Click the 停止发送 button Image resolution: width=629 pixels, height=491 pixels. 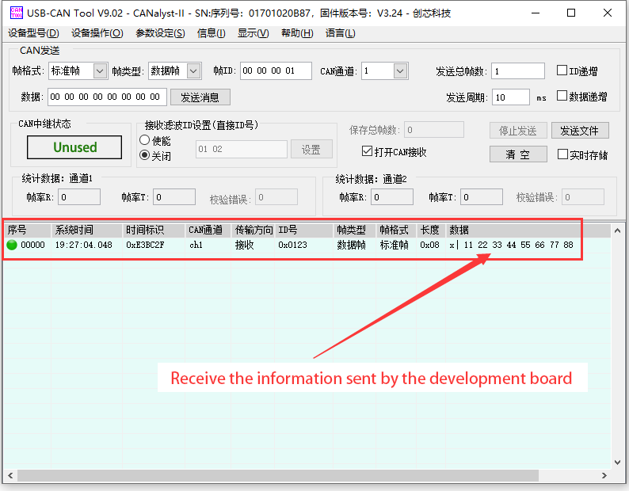518,131
